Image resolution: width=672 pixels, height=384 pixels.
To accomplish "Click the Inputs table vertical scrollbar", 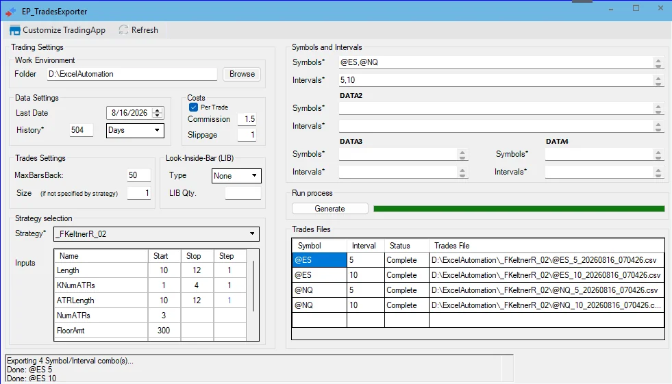I will coord(253,286).
